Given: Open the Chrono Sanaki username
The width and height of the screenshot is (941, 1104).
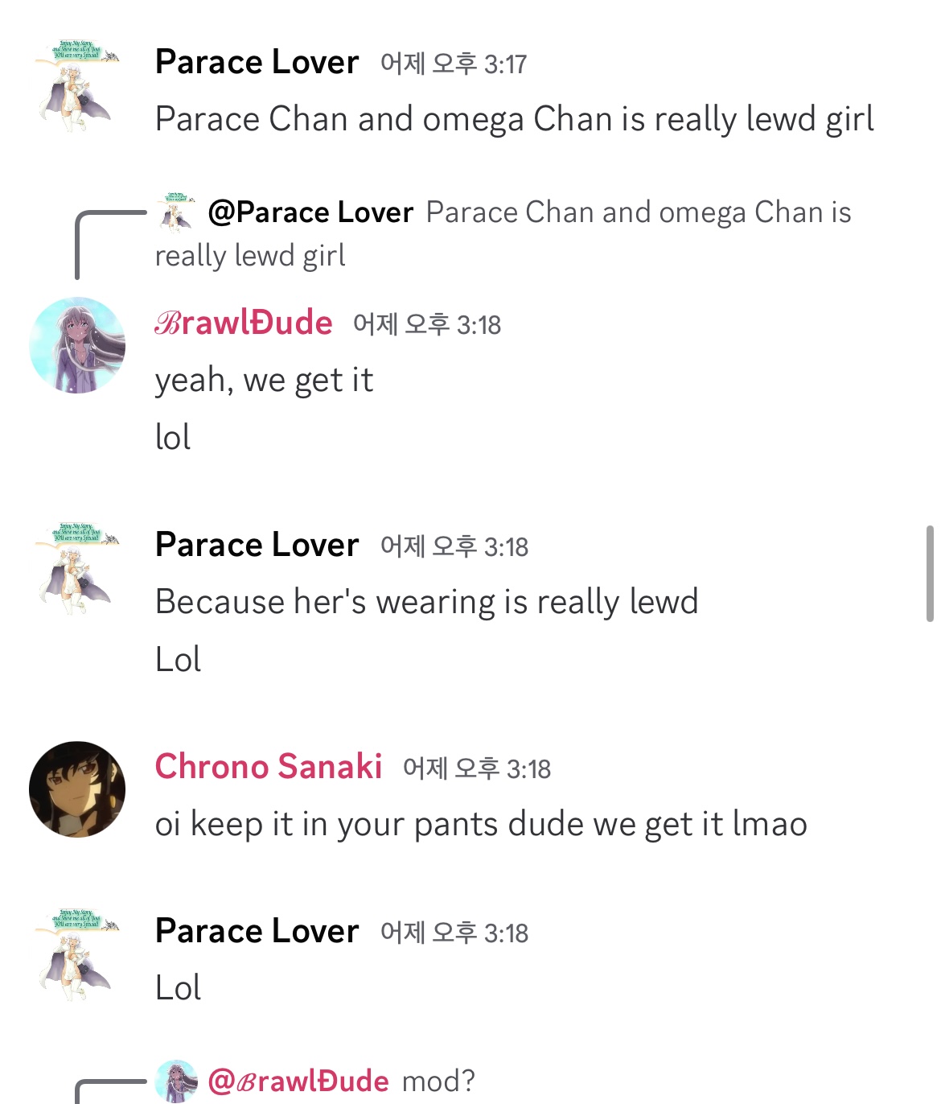Looking at the screenshot, I should 269,767.
